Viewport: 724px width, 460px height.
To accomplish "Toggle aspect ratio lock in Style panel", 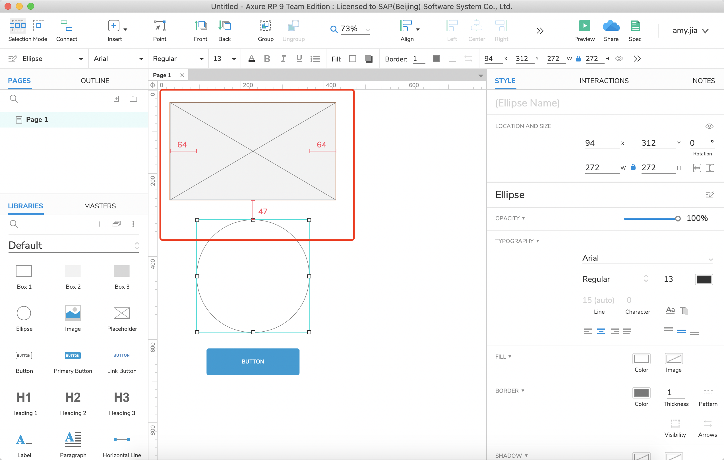I will [633, 167].
